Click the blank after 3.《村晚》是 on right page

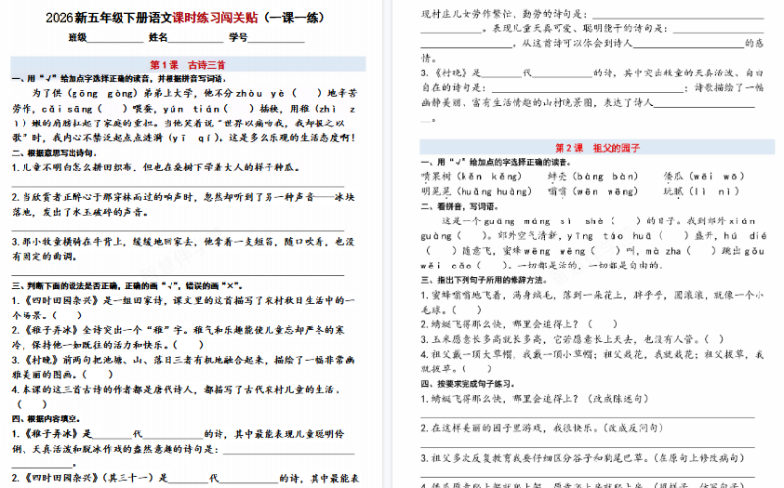pyautogui.click(x=502, y=73)
